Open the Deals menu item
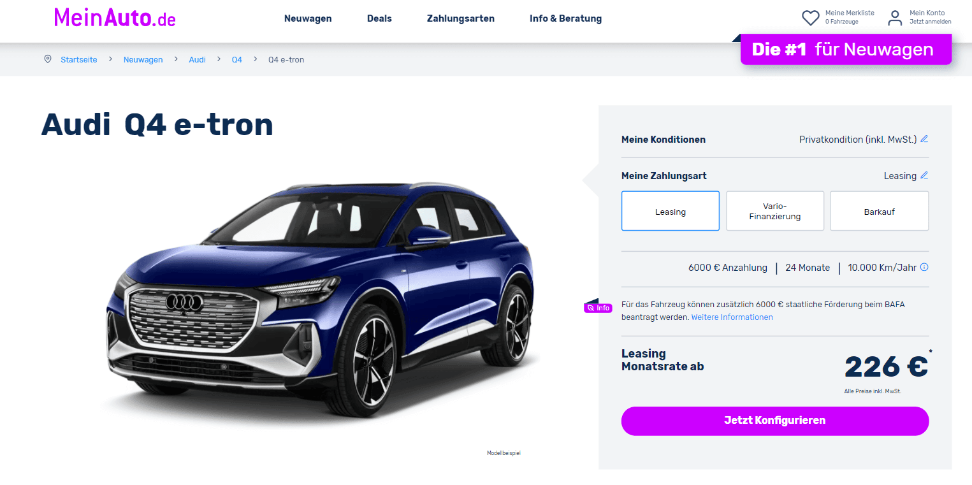972x485 pixels. pos(379,18)
